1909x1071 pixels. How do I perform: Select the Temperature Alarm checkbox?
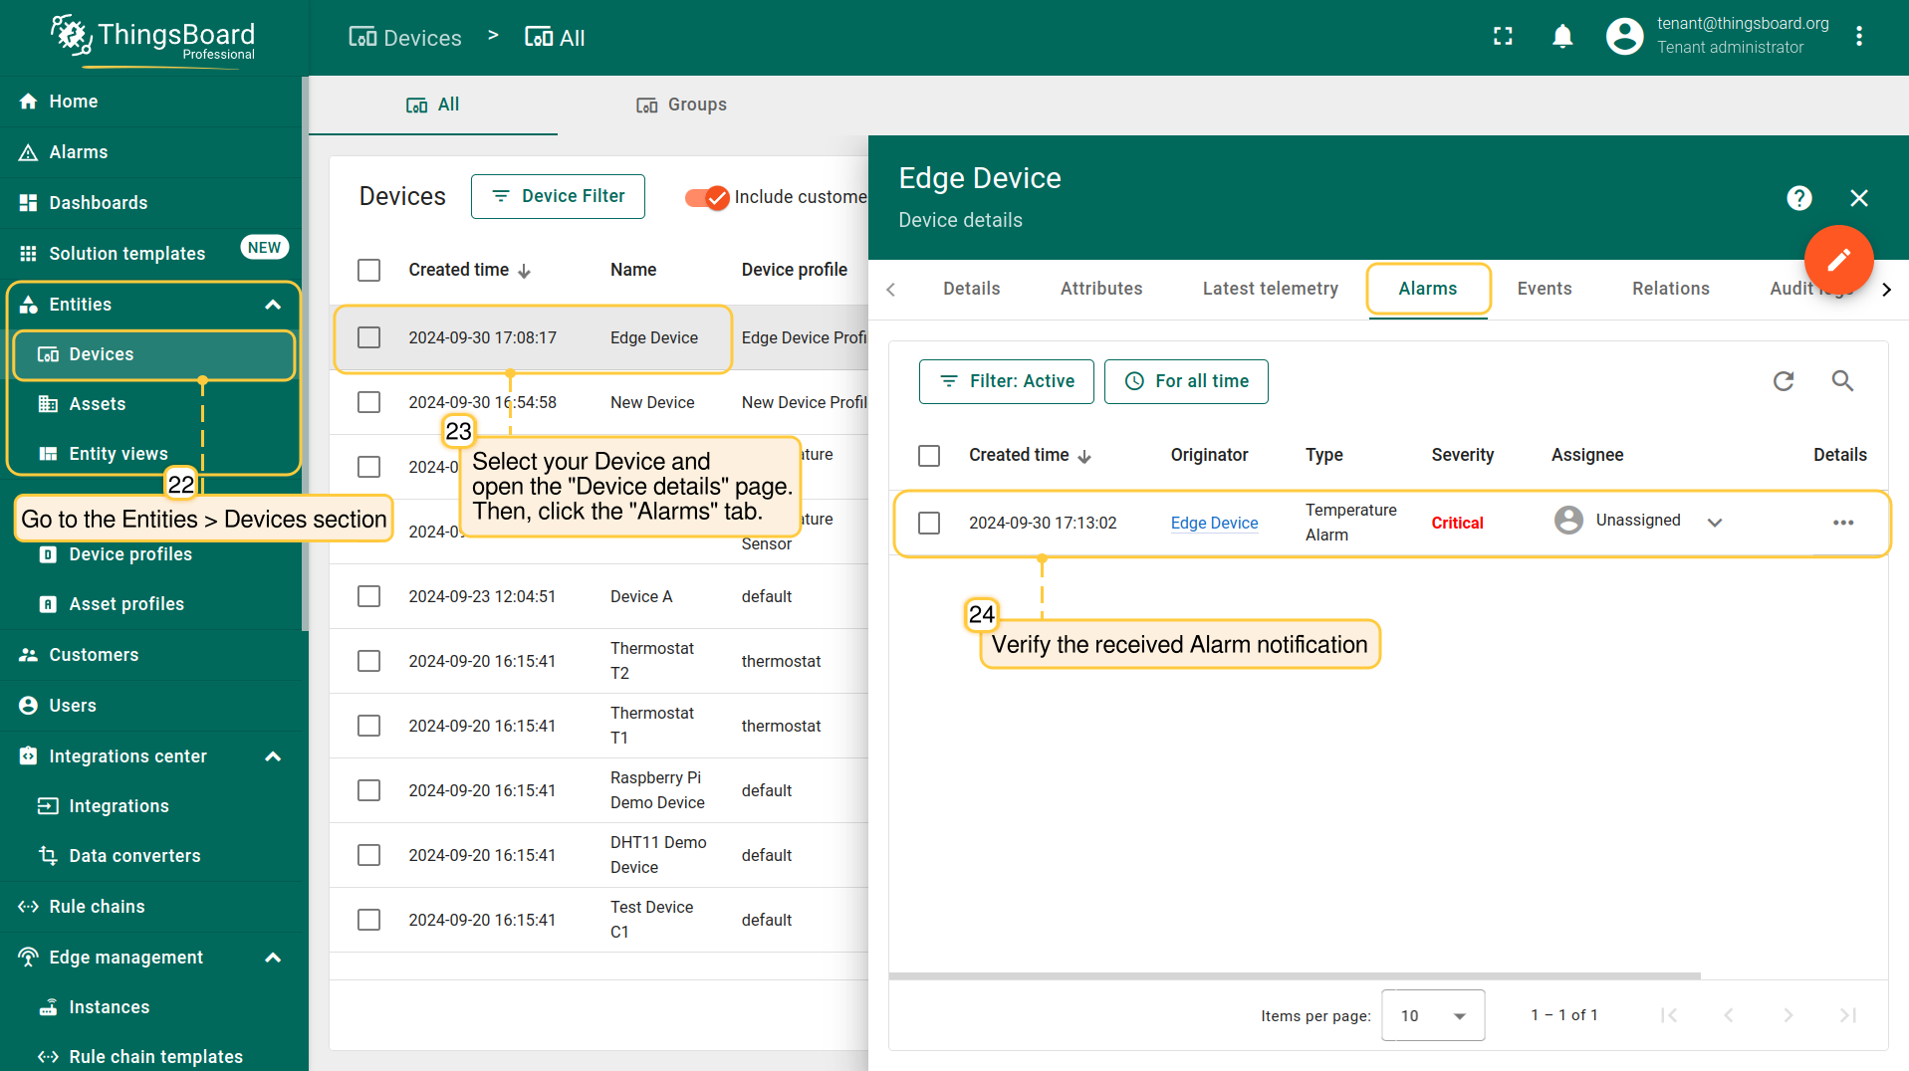click(x=929, y=523)
